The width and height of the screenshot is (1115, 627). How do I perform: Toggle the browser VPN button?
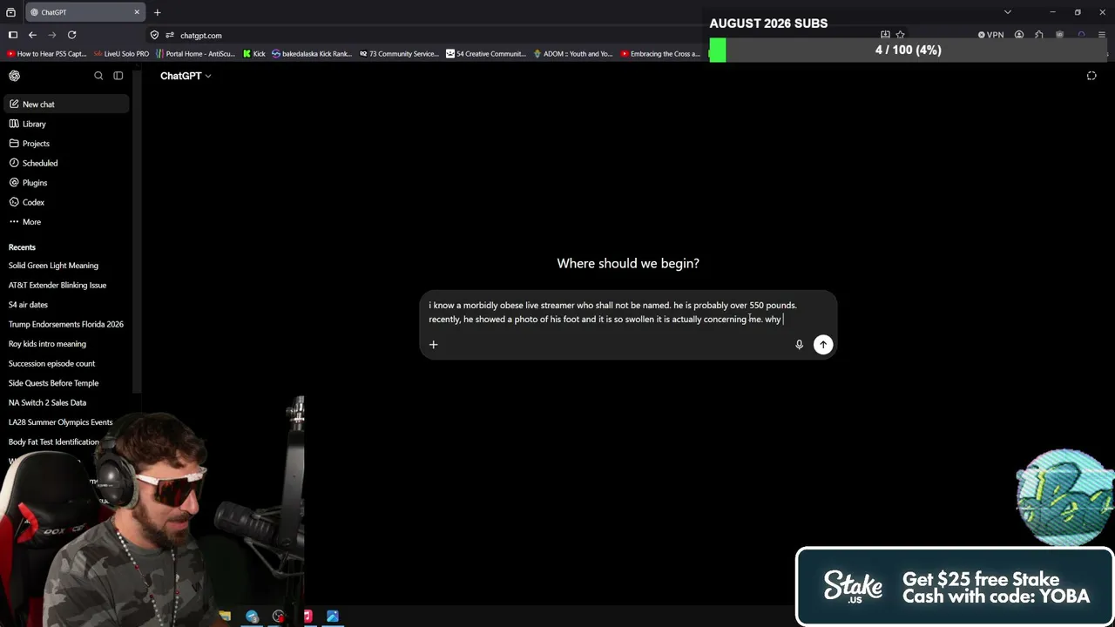[x=990, y=36]
